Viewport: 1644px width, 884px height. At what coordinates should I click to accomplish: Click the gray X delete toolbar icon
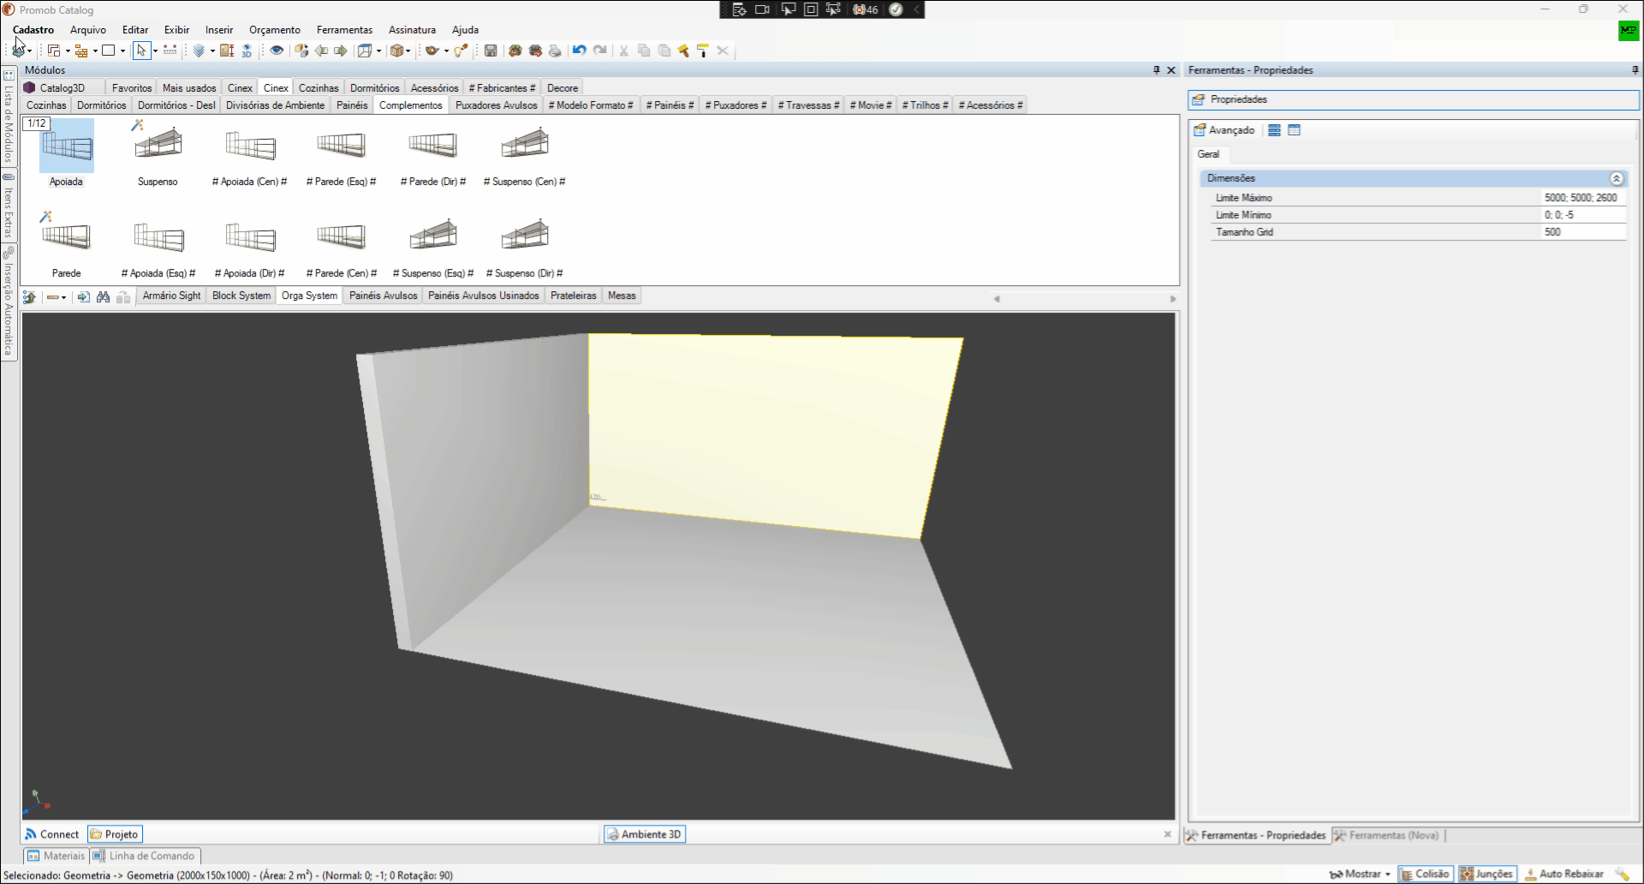723,51
